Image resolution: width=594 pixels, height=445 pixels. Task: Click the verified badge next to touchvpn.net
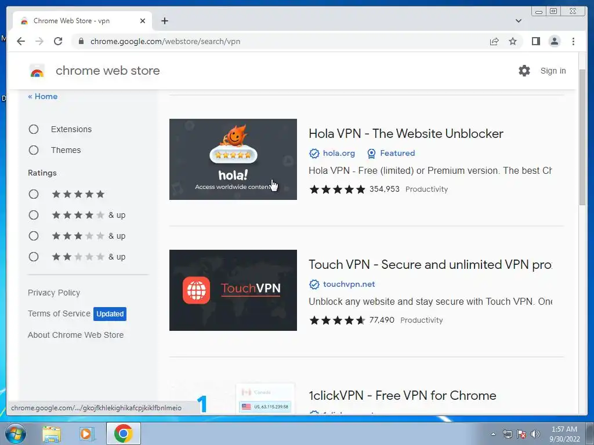[314, 284]
